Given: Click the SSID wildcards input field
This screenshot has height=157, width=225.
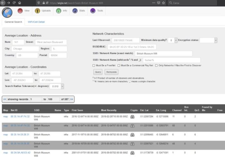Looking at the screenshot, I should click(x=172, y=60).
